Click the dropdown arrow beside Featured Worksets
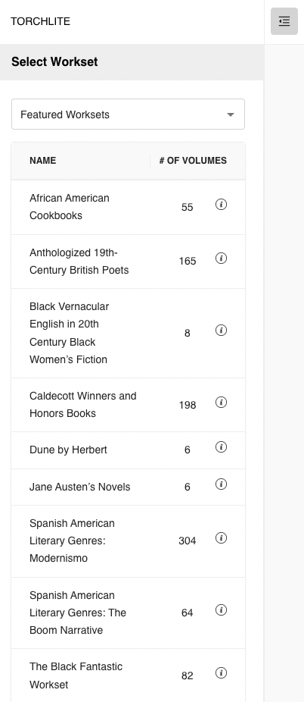Viewport: 304px width, 702px height. point(231,114)
